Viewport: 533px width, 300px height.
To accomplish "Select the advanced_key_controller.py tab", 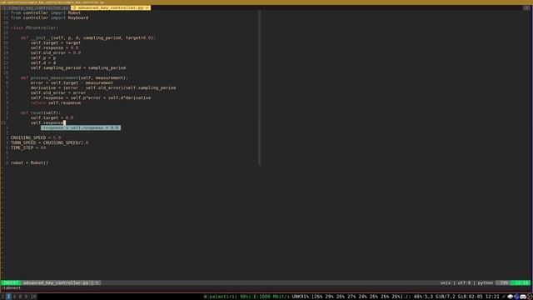I will click(x=111, y=7).
